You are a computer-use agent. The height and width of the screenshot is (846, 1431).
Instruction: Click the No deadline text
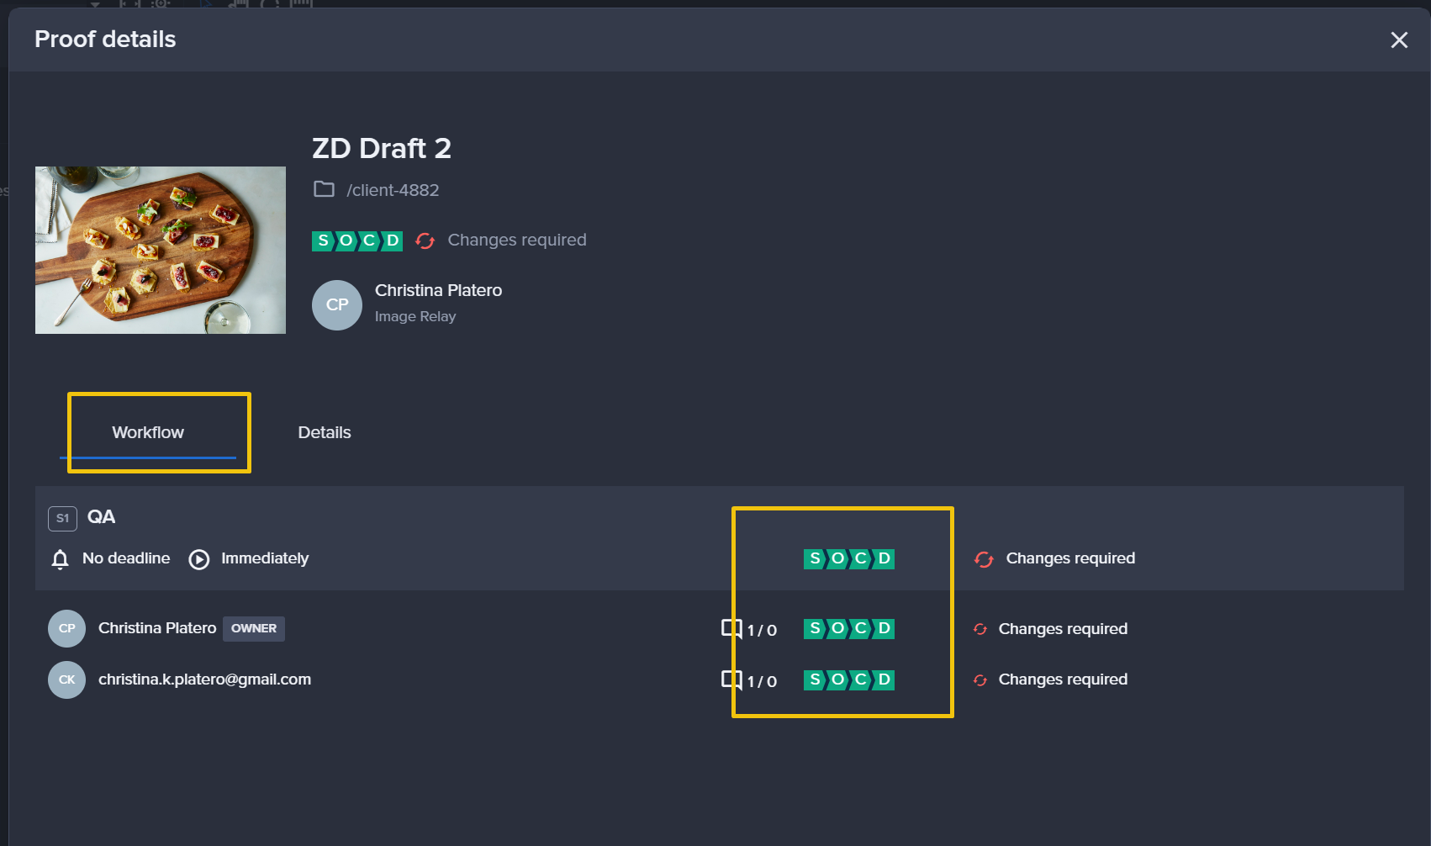click(x=126, y=558)
